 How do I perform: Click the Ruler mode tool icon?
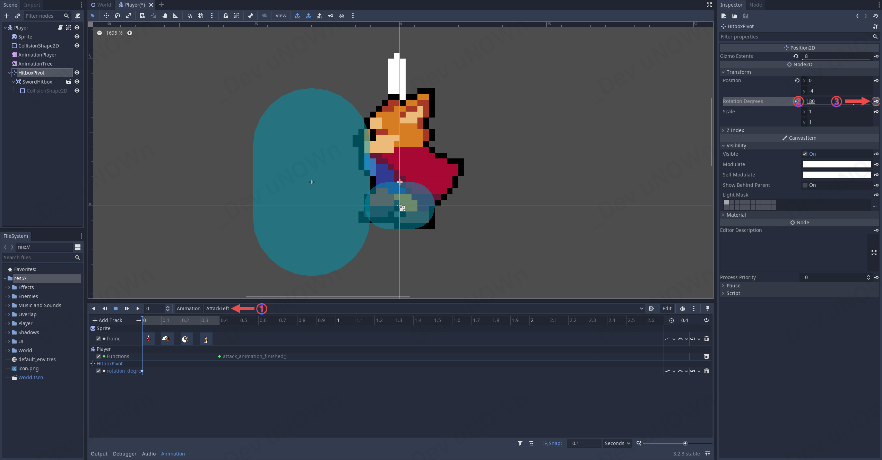click(176, 16)
